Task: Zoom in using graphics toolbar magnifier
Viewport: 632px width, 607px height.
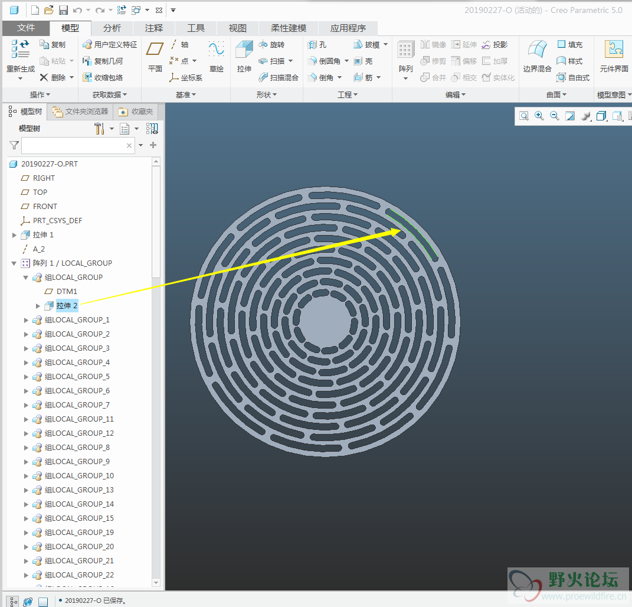Action: (539, 116)
